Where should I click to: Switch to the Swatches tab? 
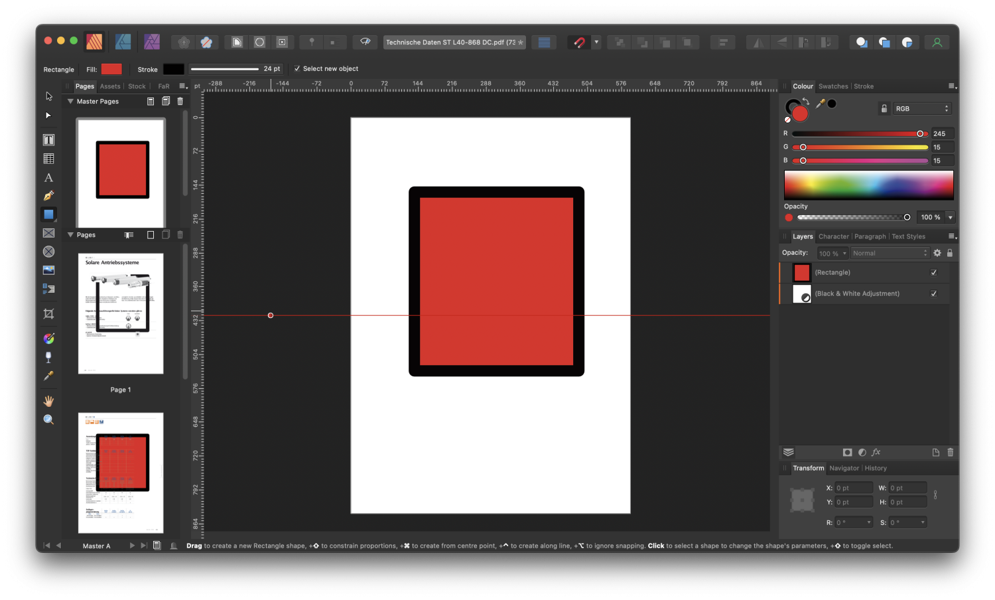[x=833, y=86]
